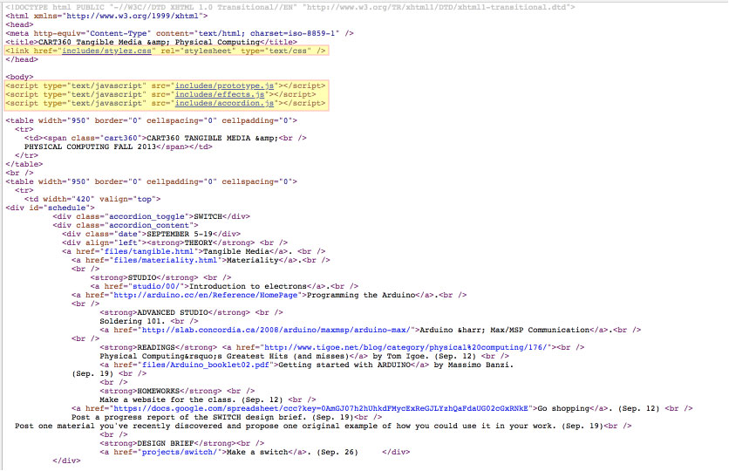Click the text 'Make a website for the class.'
The height and width of the screenshot is (471, 729).
click(167, 399)
